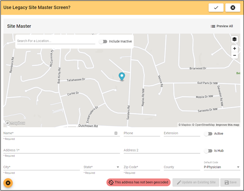Toggle the Is Hub switch
Screen dimensions: 244x191
[208, 151]
